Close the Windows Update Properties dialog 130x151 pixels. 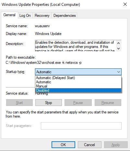pos(125,5)
